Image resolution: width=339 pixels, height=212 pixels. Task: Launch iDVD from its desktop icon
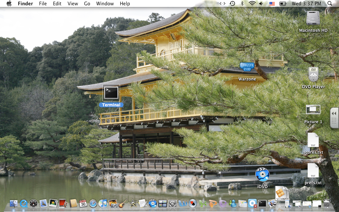263,175
